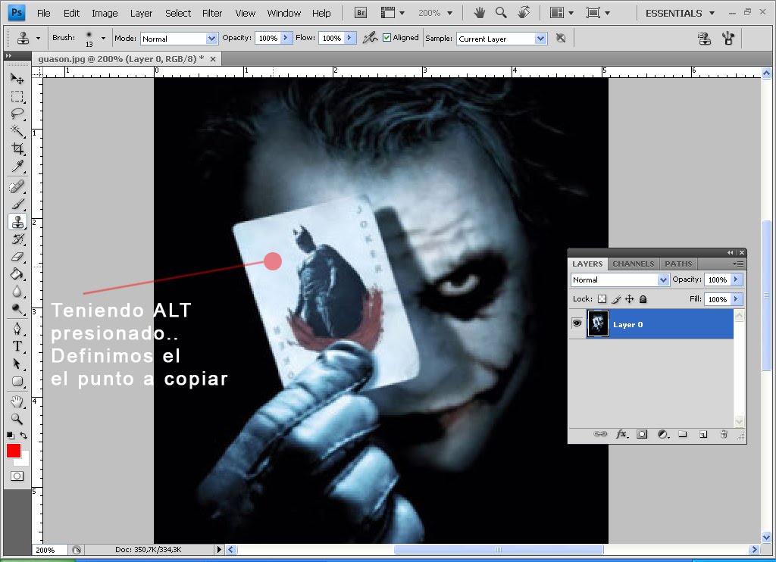
Task: Select the Magic Wand tool
Action: tap(17, 130)
